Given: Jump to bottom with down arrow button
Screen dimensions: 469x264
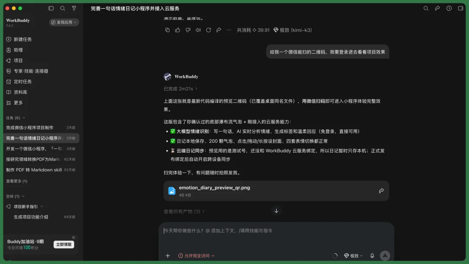Looking at the screenshot, I should [x=276, y=211].
